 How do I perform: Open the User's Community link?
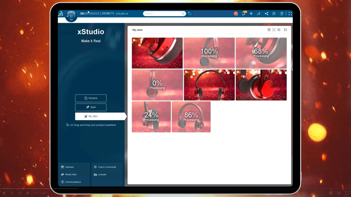click(x=105, y=167)
